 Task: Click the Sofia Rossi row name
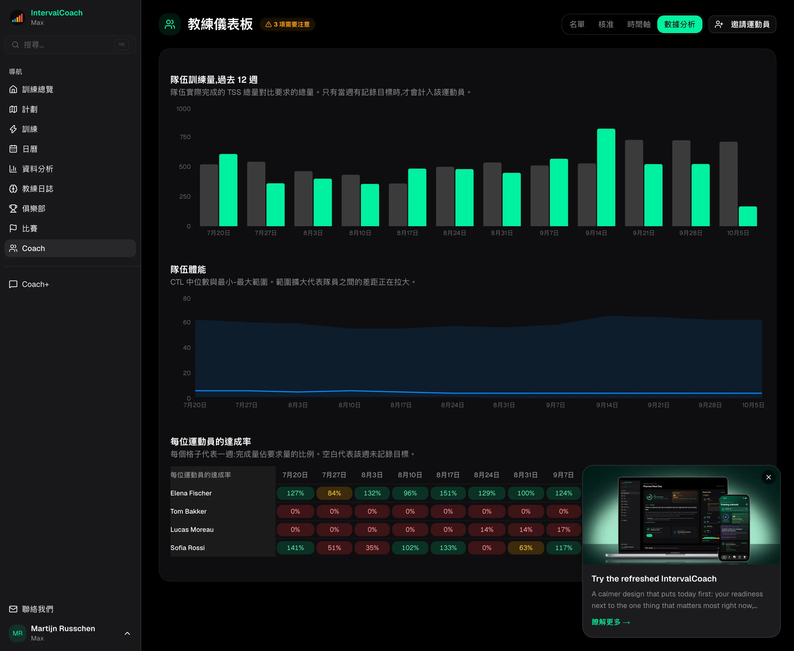[x=187, y=548]
